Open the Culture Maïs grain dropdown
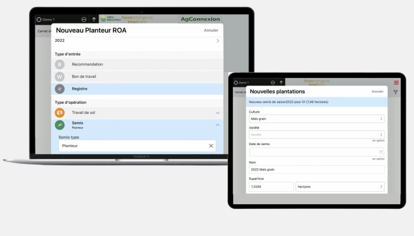This screenshot has height=236, width=414. pos(316,119)
